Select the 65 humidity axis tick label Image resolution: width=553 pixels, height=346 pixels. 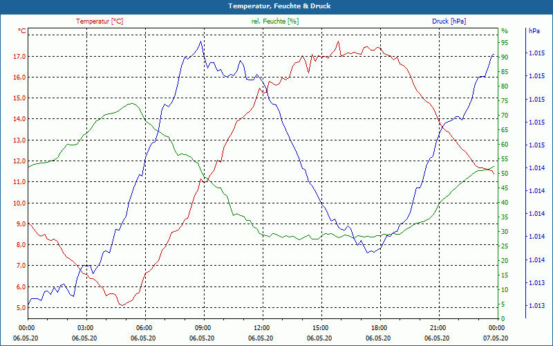click(x=505, y=130)
